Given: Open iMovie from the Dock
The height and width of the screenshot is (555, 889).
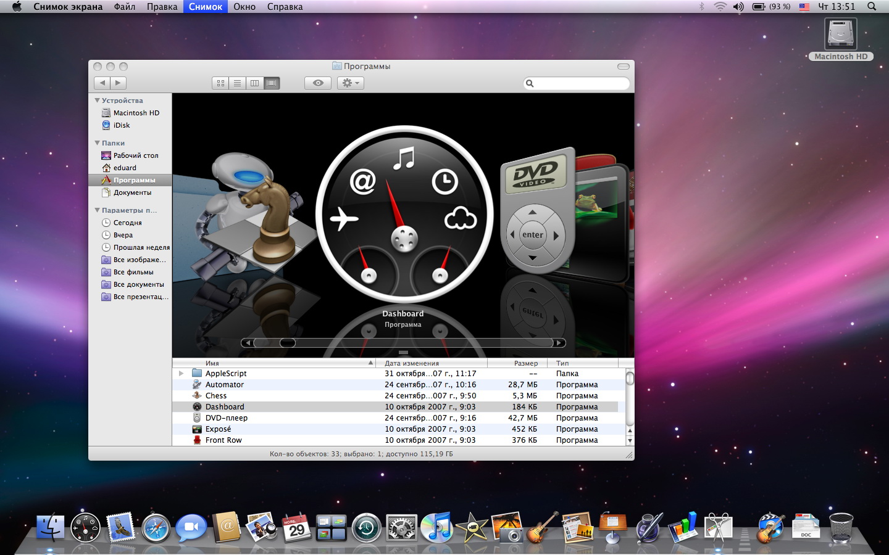Looking at the screenshot, I should tap(472, 528).
